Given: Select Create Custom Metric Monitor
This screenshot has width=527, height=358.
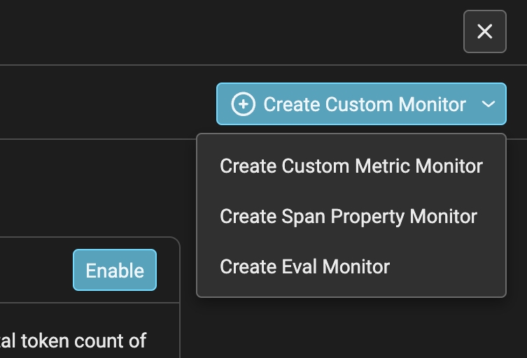Looking at the screenshot, I should point(351,166).
